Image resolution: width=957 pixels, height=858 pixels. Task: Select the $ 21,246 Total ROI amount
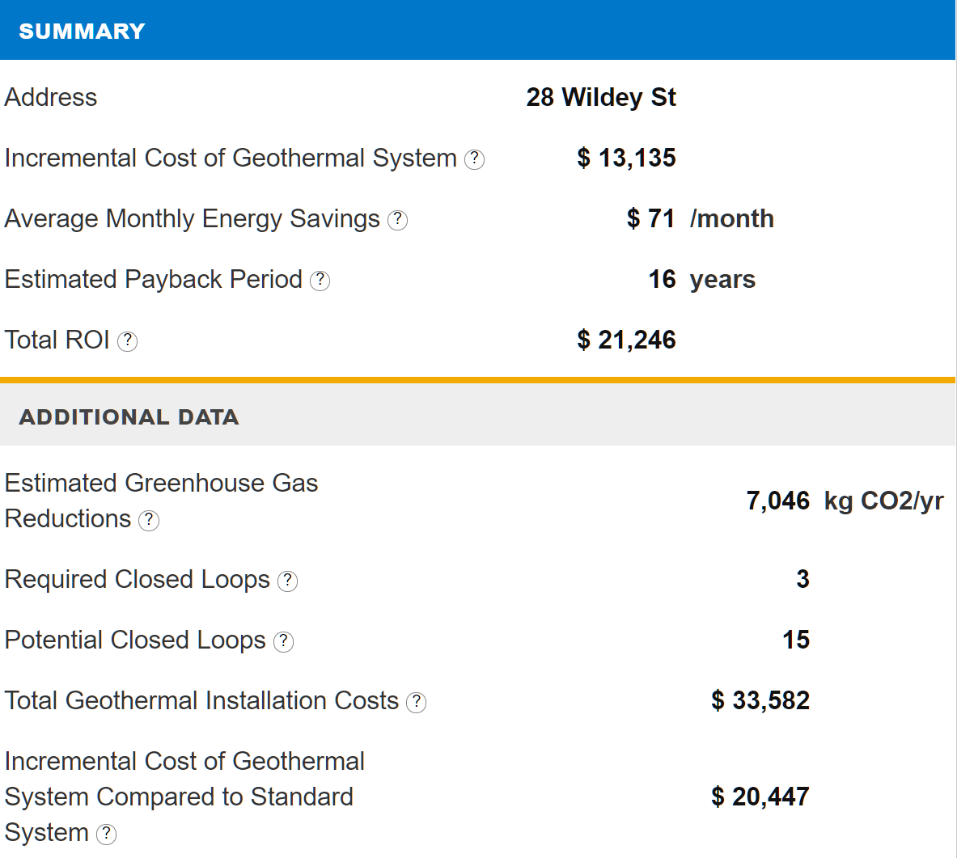pos(626,340)
